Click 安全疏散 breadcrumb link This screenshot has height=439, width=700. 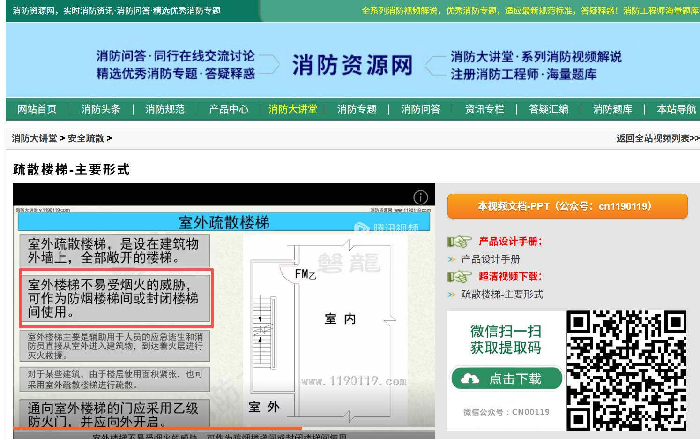[x=86, y=138]
